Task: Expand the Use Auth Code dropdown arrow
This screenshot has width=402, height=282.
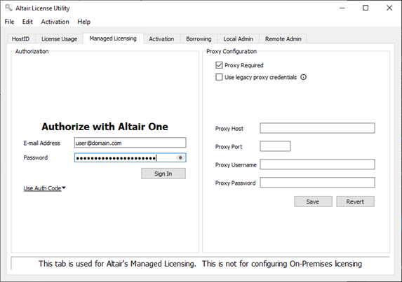Action: point(64,188)
